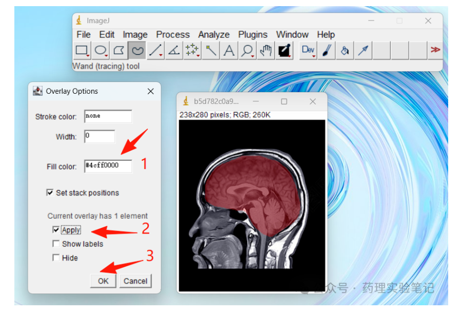The image size is (461, 315).
Task: Click the Width input field
Action: point(99,137)
